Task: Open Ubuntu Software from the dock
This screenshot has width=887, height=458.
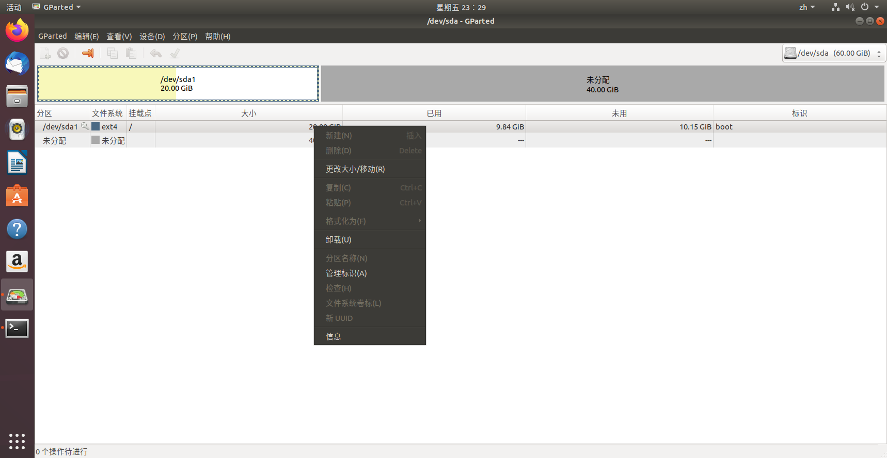Action: (x=17, y=196)
